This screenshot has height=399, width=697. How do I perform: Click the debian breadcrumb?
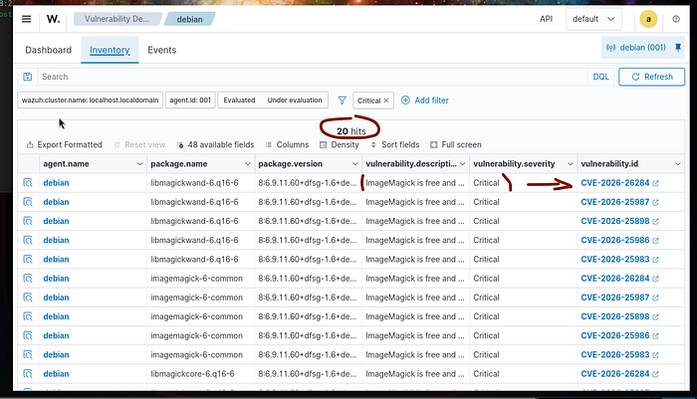190,19
